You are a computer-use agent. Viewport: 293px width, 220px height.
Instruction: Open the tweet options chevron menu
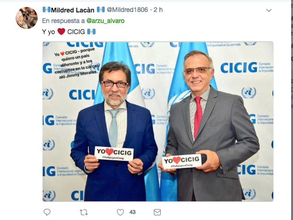(269, 10)
